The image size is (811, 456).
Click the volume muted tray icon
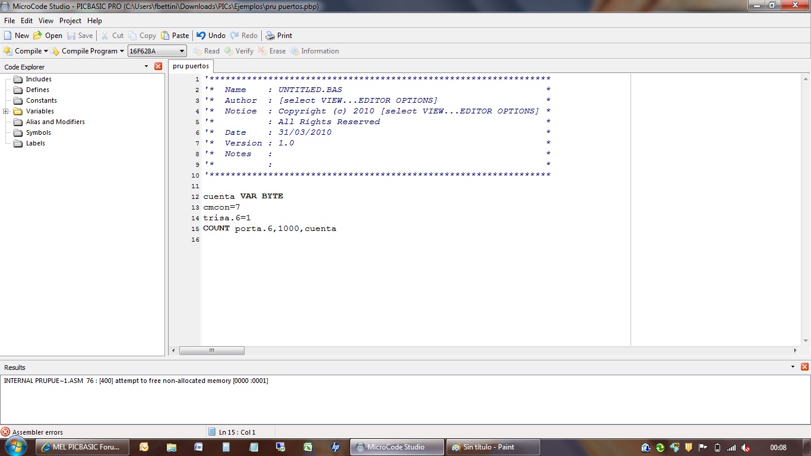coord(746,448)
